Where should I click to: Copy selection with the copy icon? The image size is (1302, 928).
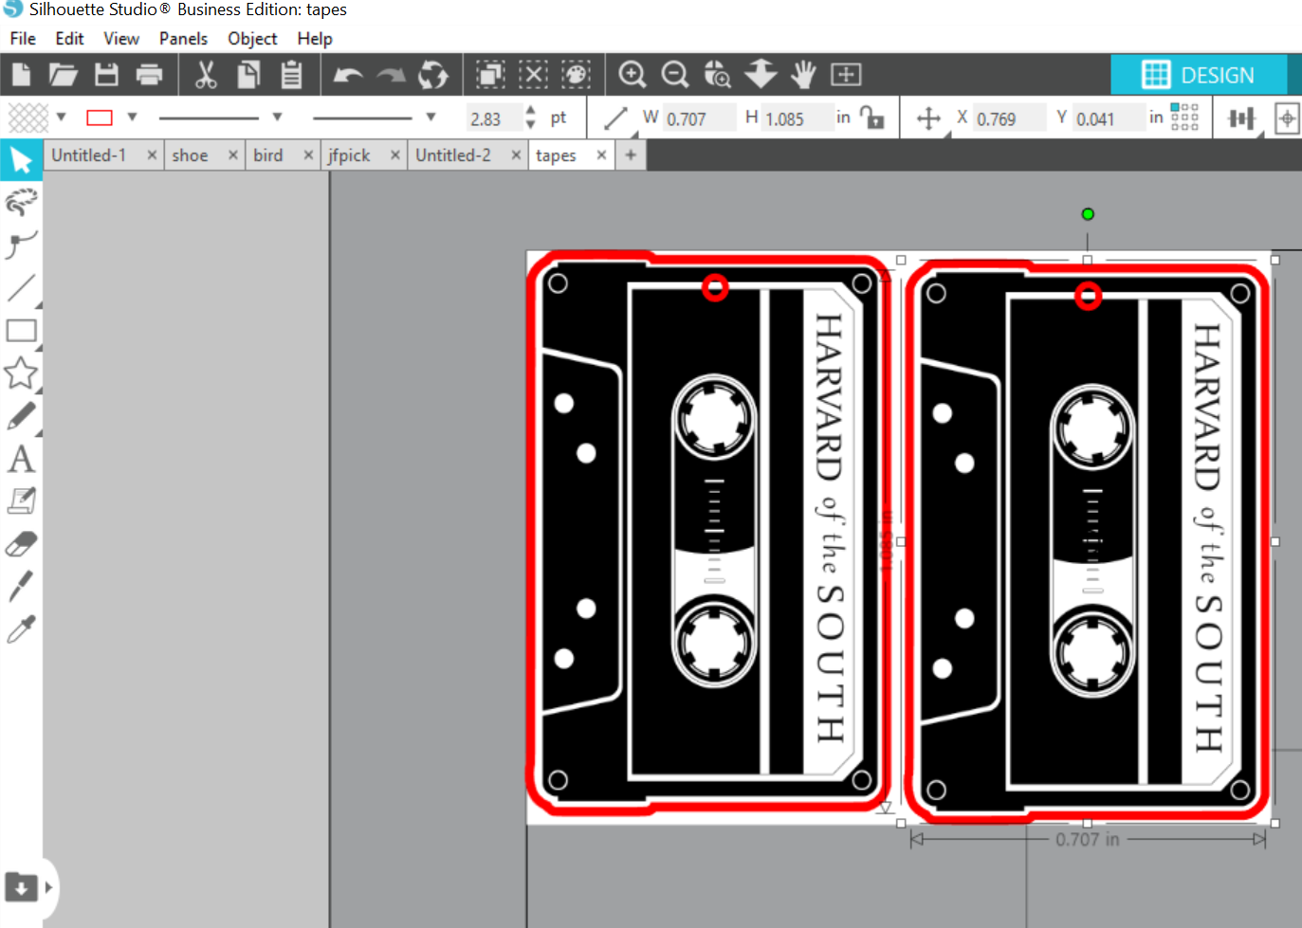coord(248,74)
